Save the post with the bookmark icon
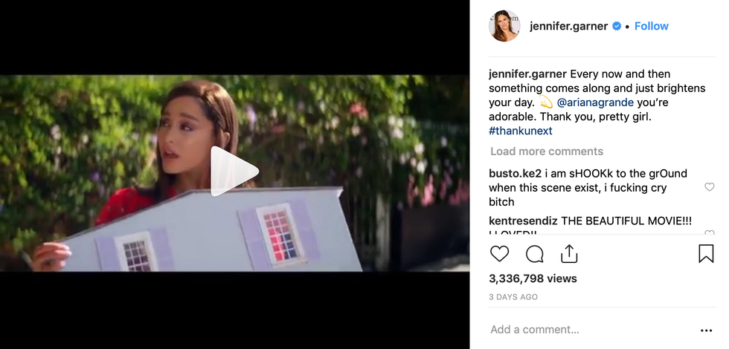The image size is (729, 349). tap(706, 254)
